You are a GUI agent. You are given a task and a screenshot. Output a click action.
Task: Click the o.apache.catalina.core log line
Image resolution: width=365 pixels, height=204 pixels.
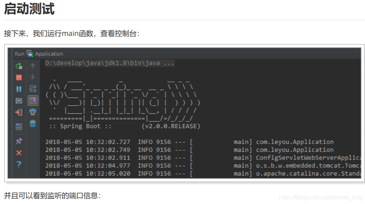(203, 174)
